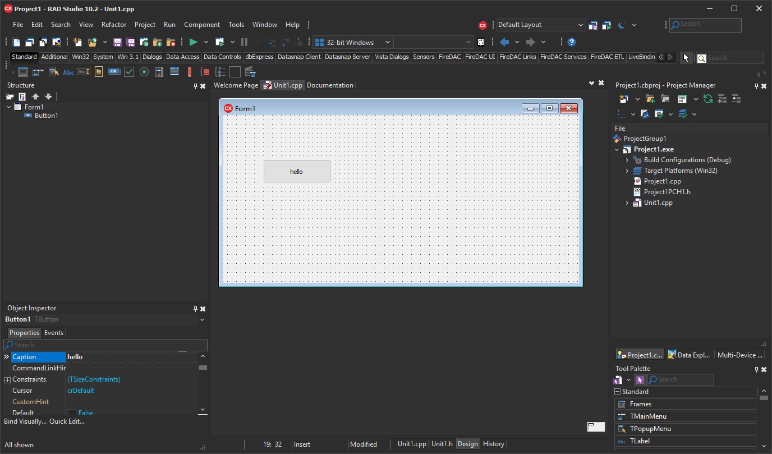Click the Tool Palette search field
772x454 pixels.
pos(681,380)
